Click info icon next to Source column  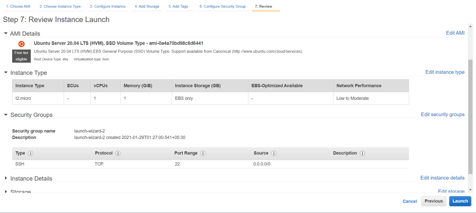click(x=274, y=153)
